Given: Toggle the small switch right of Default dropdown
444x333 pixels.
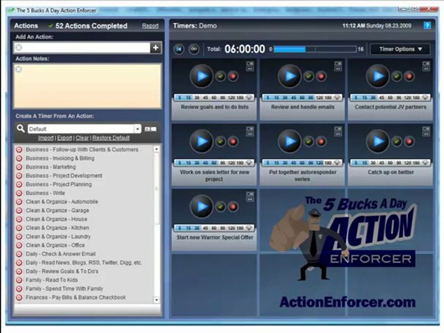Looking at the screenshot, I should 150,129.
